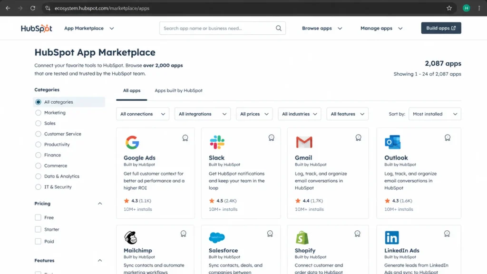Click certified badge on Shopify card
The image size is (487, 274).
click(358, 234)
